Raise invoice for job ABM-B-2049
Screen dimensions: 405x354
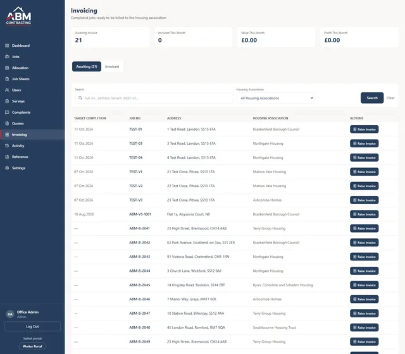[364, 341]
